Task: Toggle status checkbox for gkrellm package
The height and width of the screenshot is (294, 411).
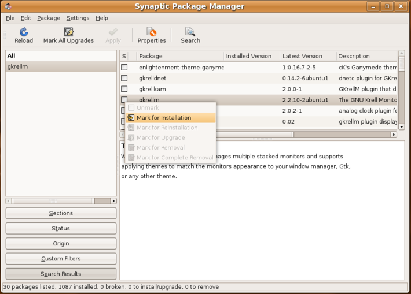Action: [124, 99]
